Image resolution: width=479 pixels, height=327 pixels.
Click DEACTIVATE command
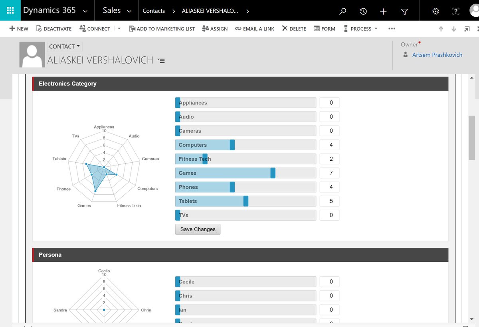click(53, 29)
